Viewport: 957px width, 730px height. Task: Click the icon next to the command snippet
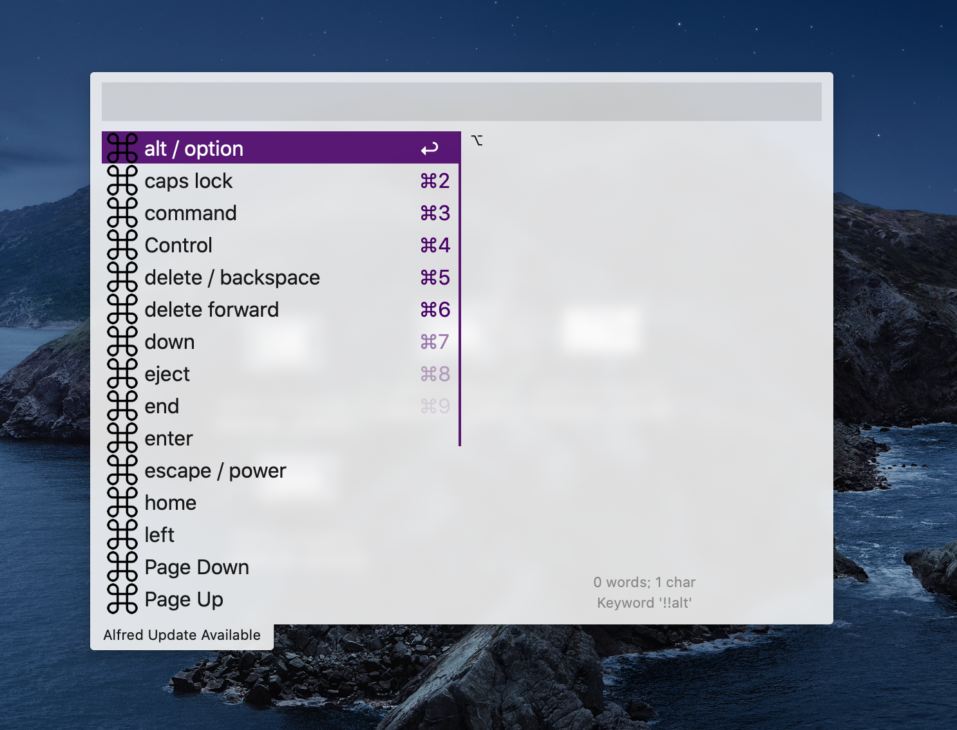(122, 212)
